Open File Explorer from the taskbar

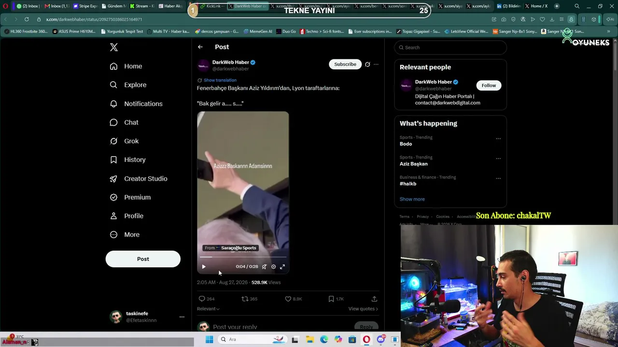pos(309,339)
